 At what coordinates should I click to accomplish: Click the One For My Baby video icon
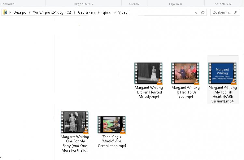pos(75,122)
